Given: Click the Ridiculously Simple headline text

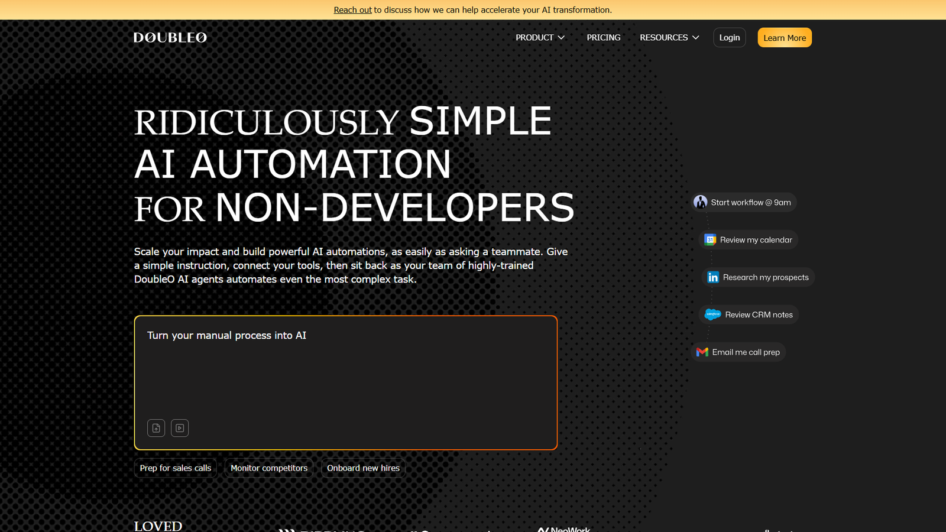Looking at the screenshot, I should (x=343, y=121).
